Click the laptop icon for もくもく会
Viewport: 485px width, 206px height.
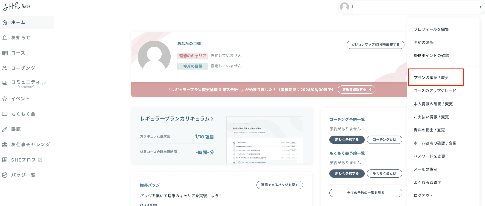(x=5, y=114)
